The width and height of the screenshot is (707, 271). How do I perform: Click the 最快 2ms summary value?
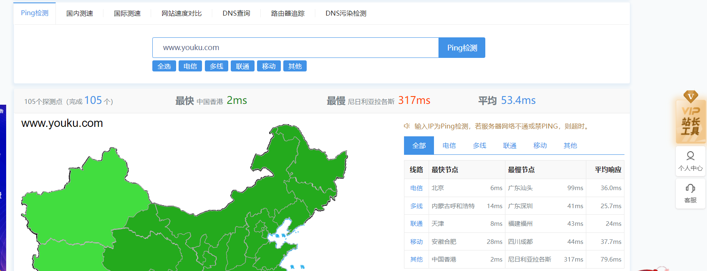coord(237,100)
